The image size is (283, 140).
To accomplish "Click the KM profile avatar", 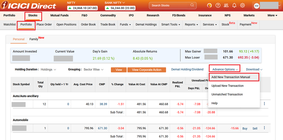I will pos(257,5).
